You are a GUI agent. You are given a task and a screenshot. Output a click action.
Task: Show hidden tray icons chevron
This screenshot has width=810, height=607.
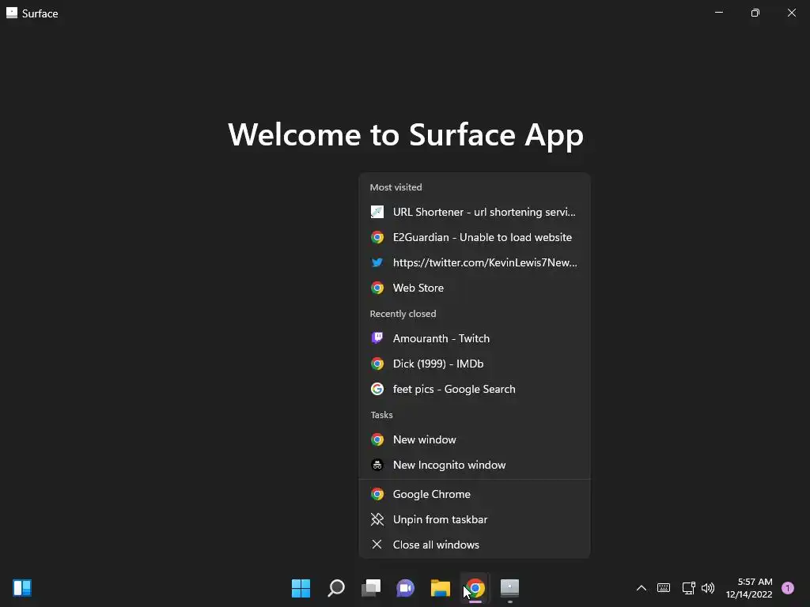(x=641, y=588)
